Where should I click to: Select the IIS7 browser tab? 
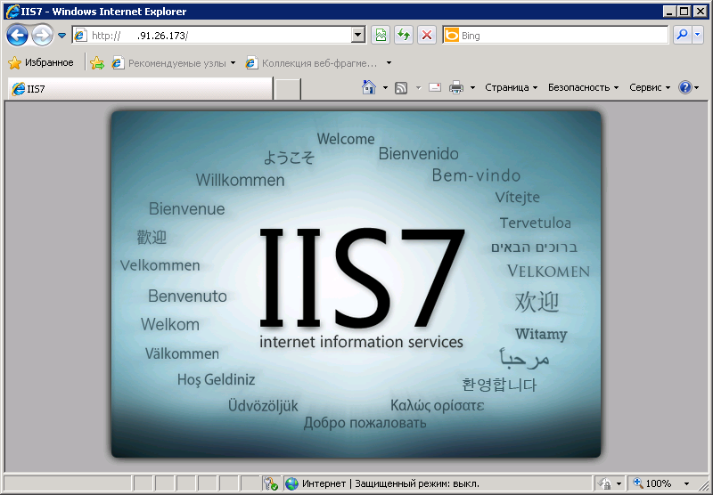coord(140,88)
